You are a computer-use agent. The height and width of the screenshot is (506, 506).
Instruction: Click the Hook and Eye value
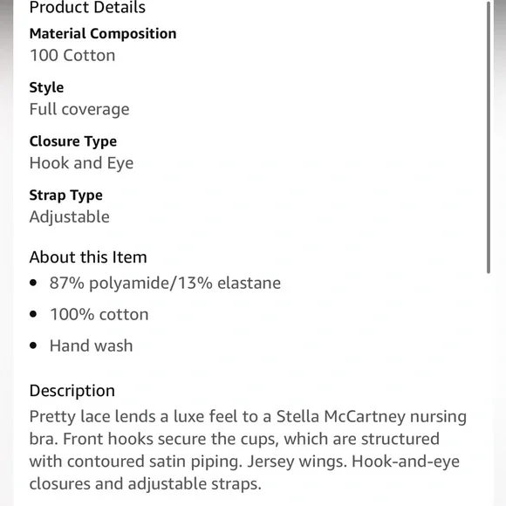click(x=81, y=163)
